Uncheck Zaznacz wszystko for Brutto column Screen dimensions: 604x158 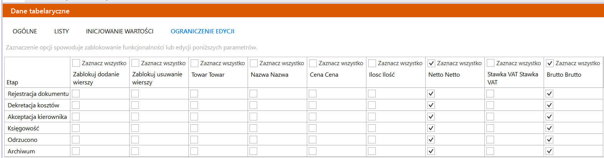click(x=550, y=63)
